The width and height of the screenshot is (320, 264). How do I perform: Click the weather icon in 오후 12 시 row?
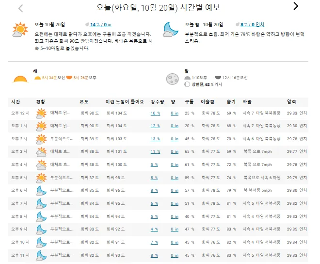point(41,114)
